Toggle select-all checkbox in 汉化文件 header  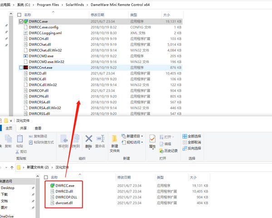point(46,177)
